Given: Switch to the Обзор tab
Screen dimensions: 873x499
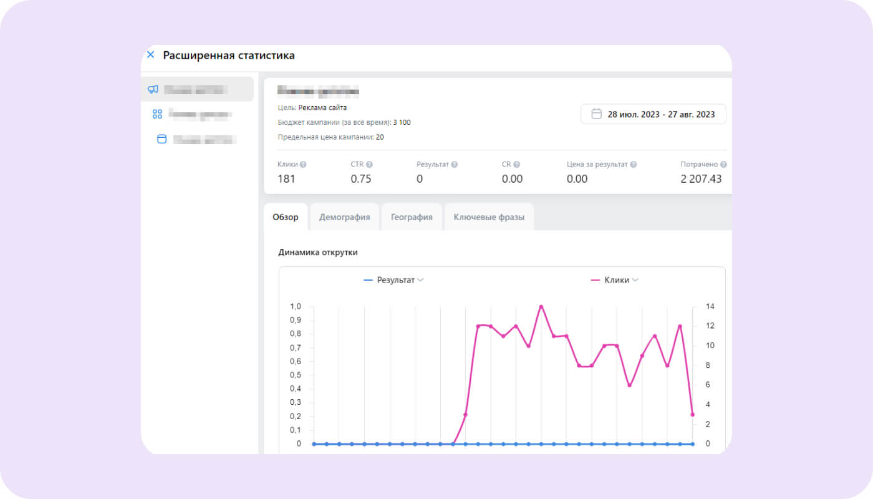Looking at the screenshot, I should pos(286,217).
